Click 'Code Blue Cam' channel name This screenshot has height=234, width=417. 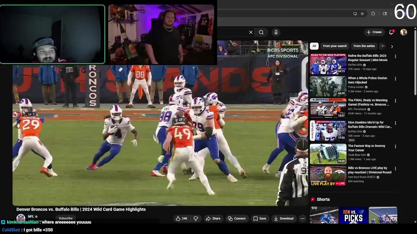(357, 155)
